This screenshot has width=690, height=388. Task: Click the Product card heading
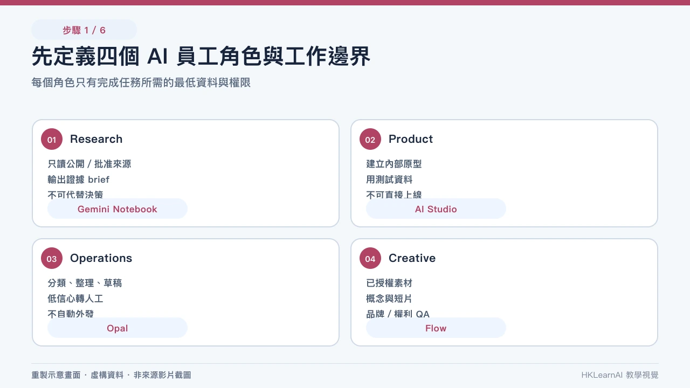point(411,139)
